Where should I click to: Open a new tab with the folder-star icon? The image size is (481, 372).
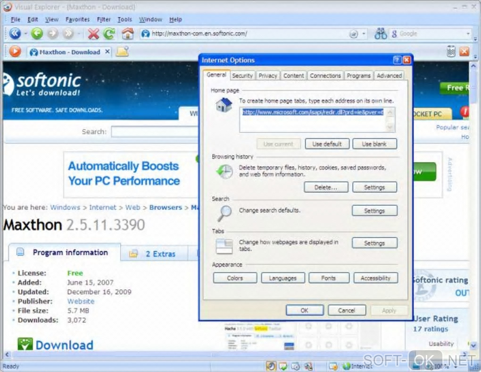122,51
